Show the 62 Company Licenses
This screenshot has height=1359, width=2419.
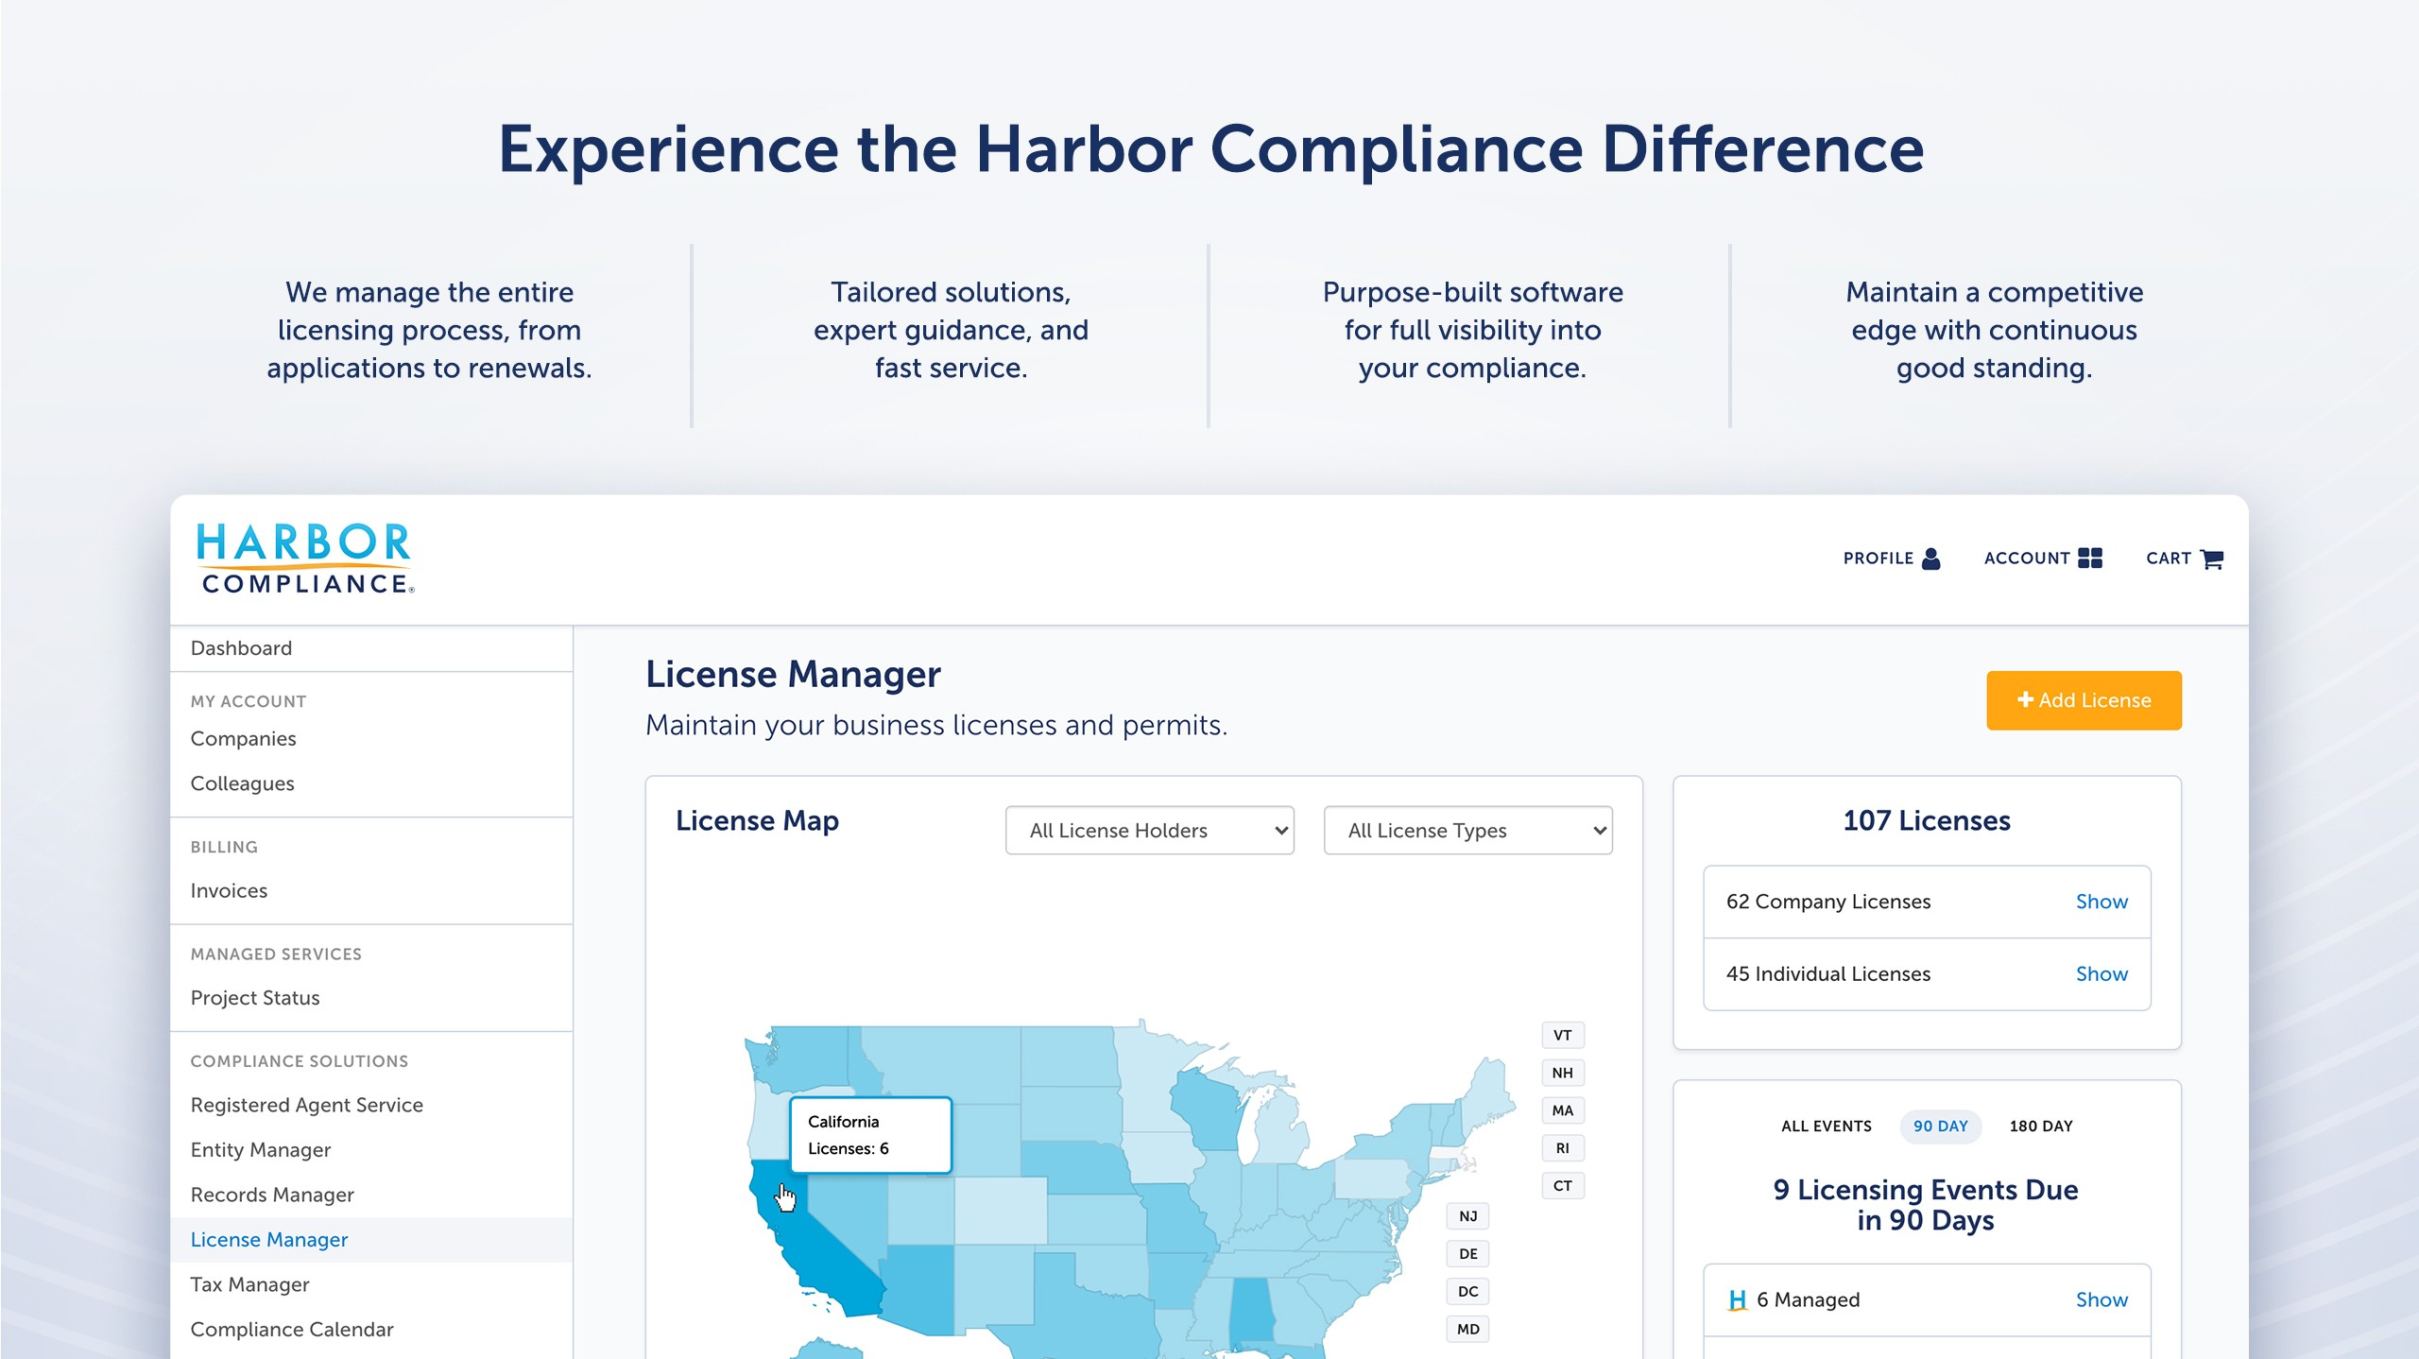point(2101,902)
